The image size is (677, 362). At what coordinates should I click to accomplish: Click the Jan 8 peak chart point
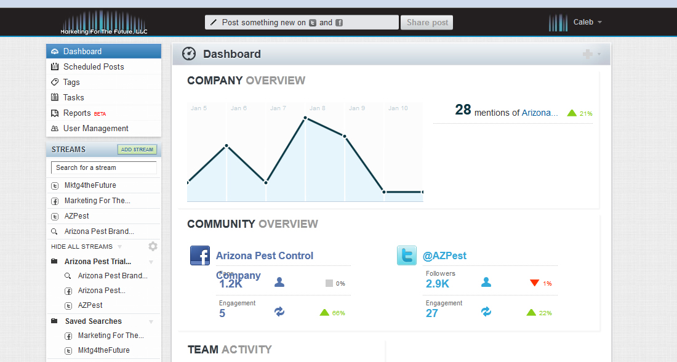(x=305, y=117)
